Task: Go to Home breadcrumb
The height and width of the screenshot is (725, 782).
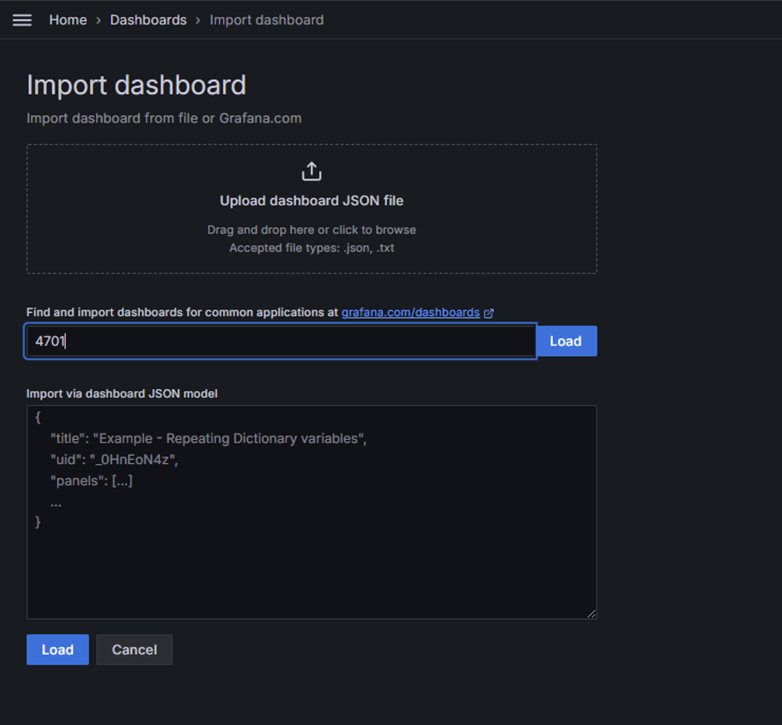Action: click(68, 20)
